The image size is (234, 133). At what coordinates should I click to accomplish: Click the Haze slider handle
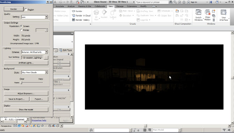coord(21,83)
